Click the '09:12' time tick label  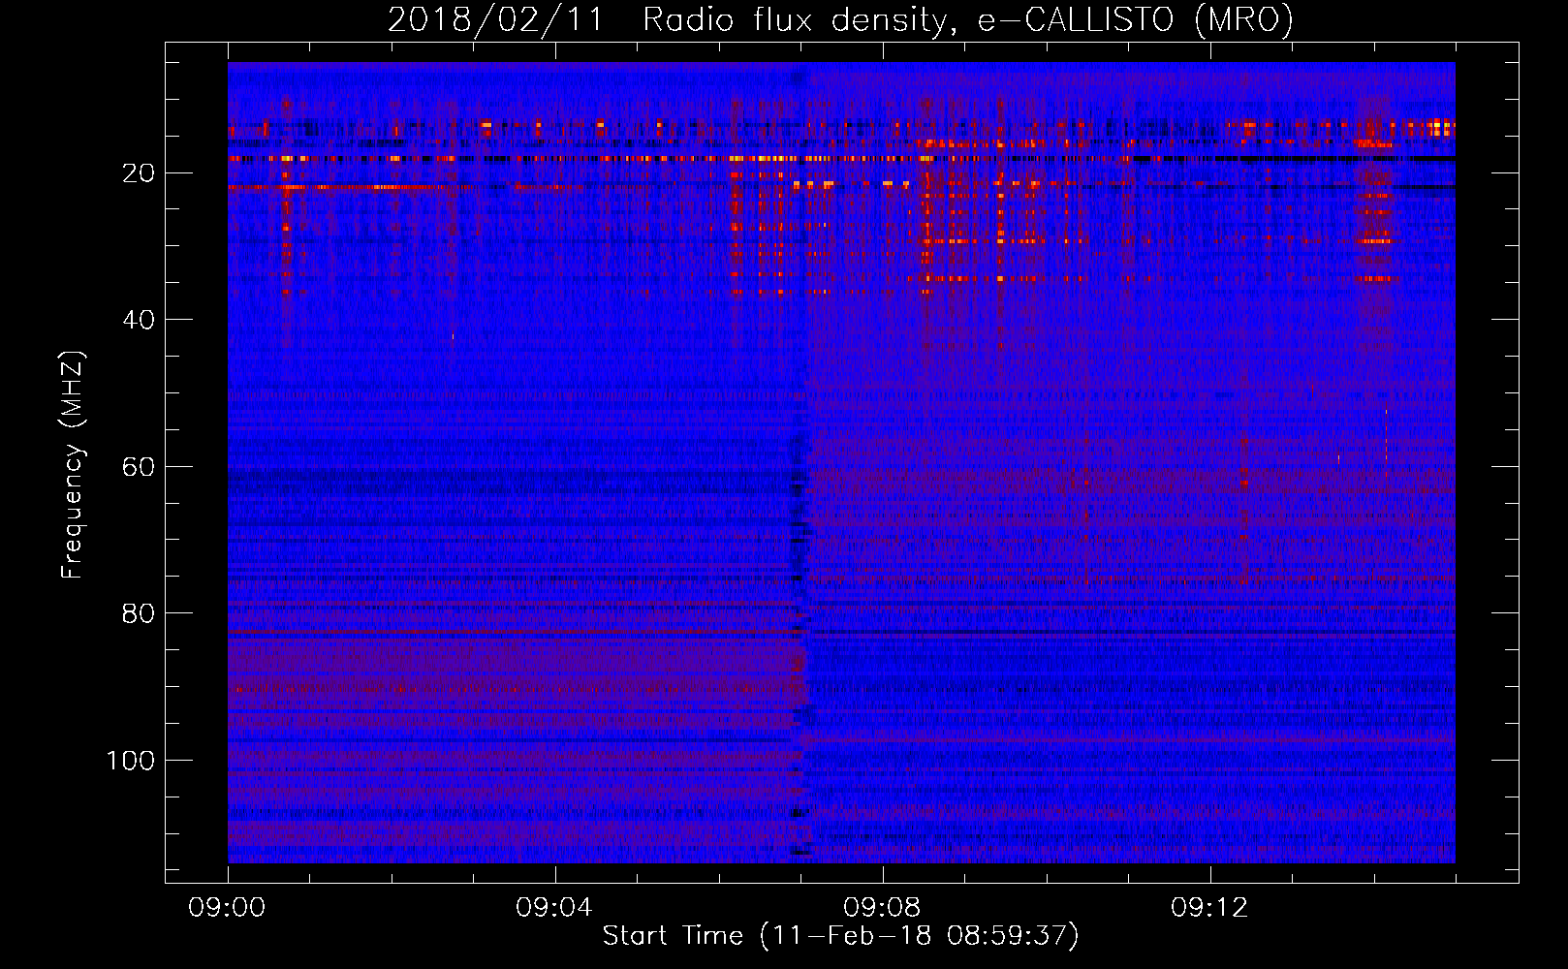[x=1209, y=908]
